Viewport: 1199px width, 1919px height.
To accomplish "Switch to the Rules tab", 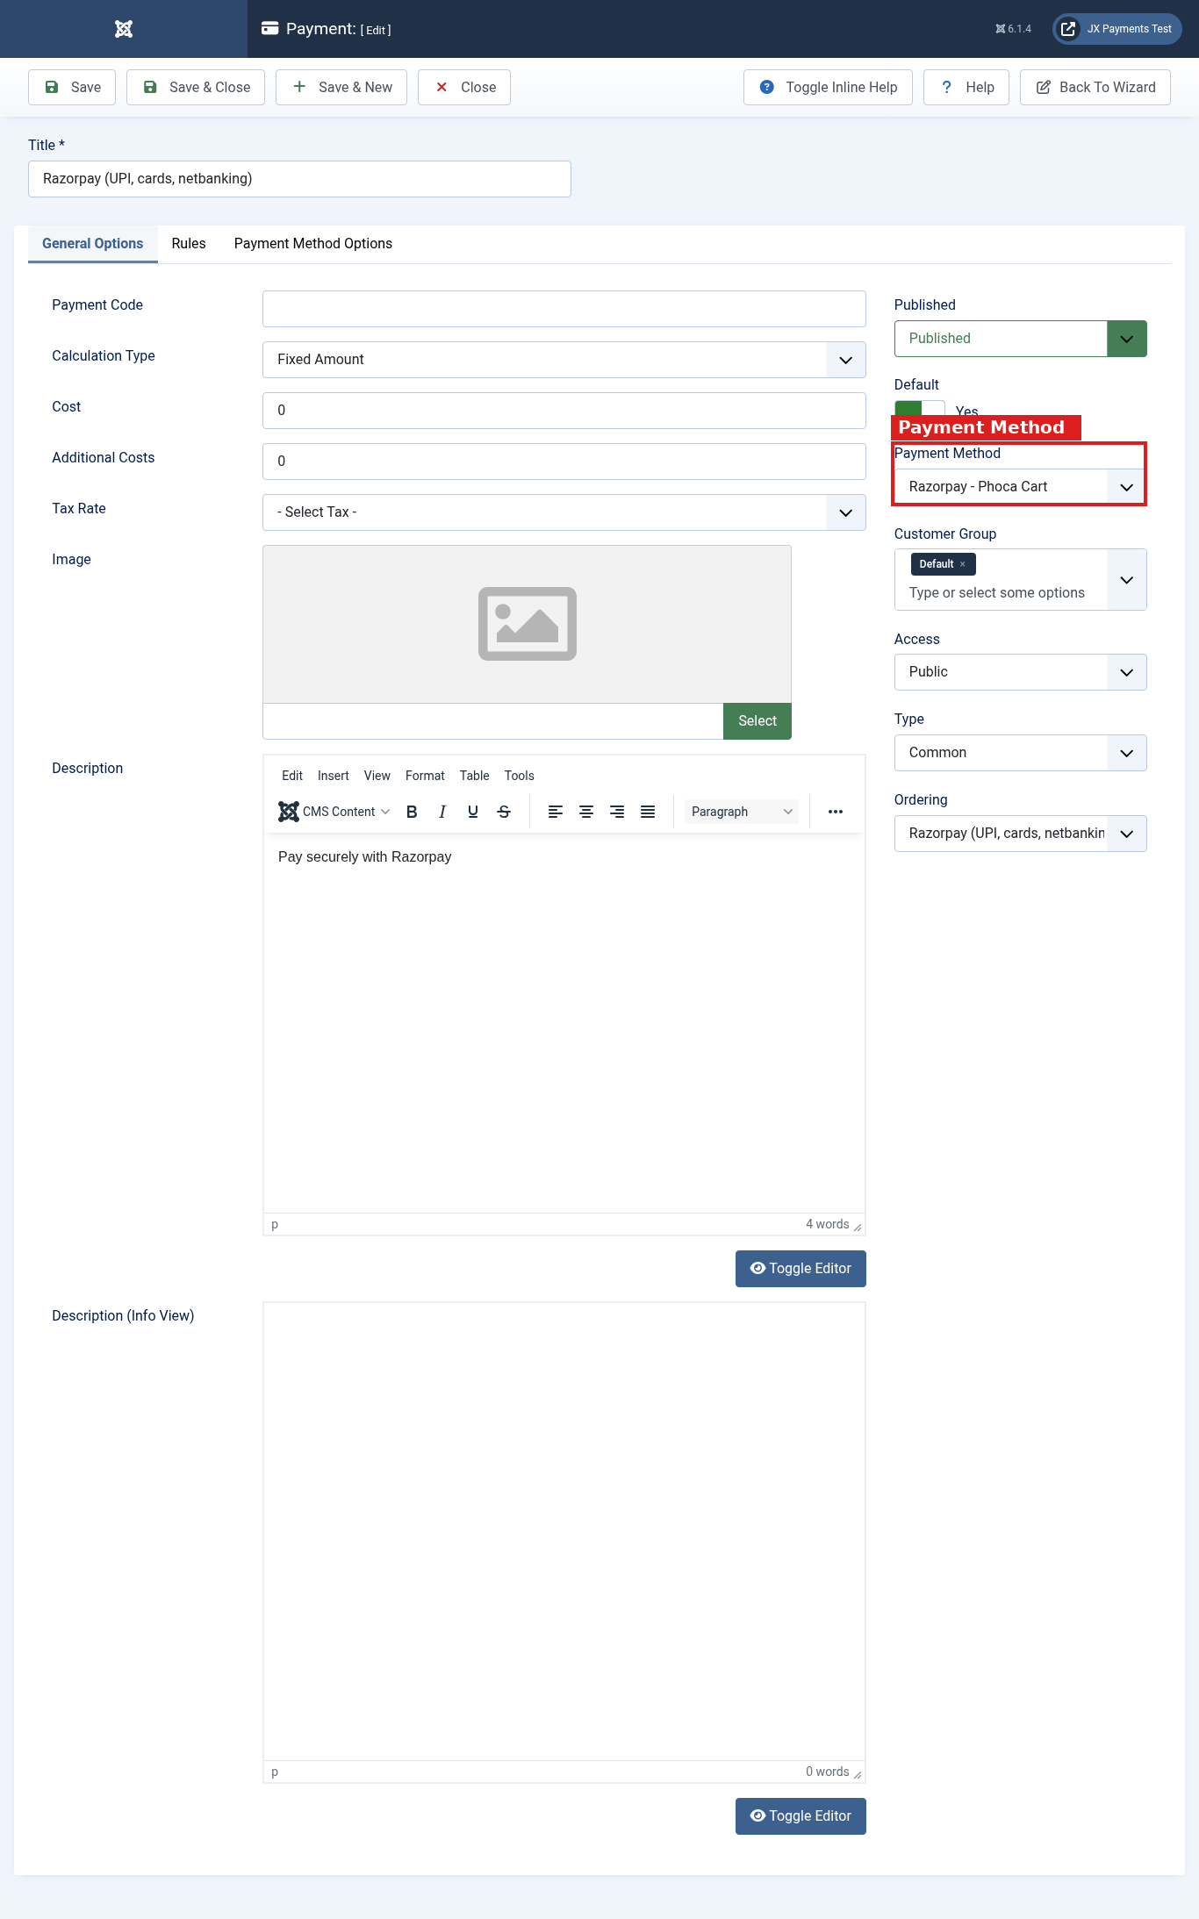I will click(189, 244).
